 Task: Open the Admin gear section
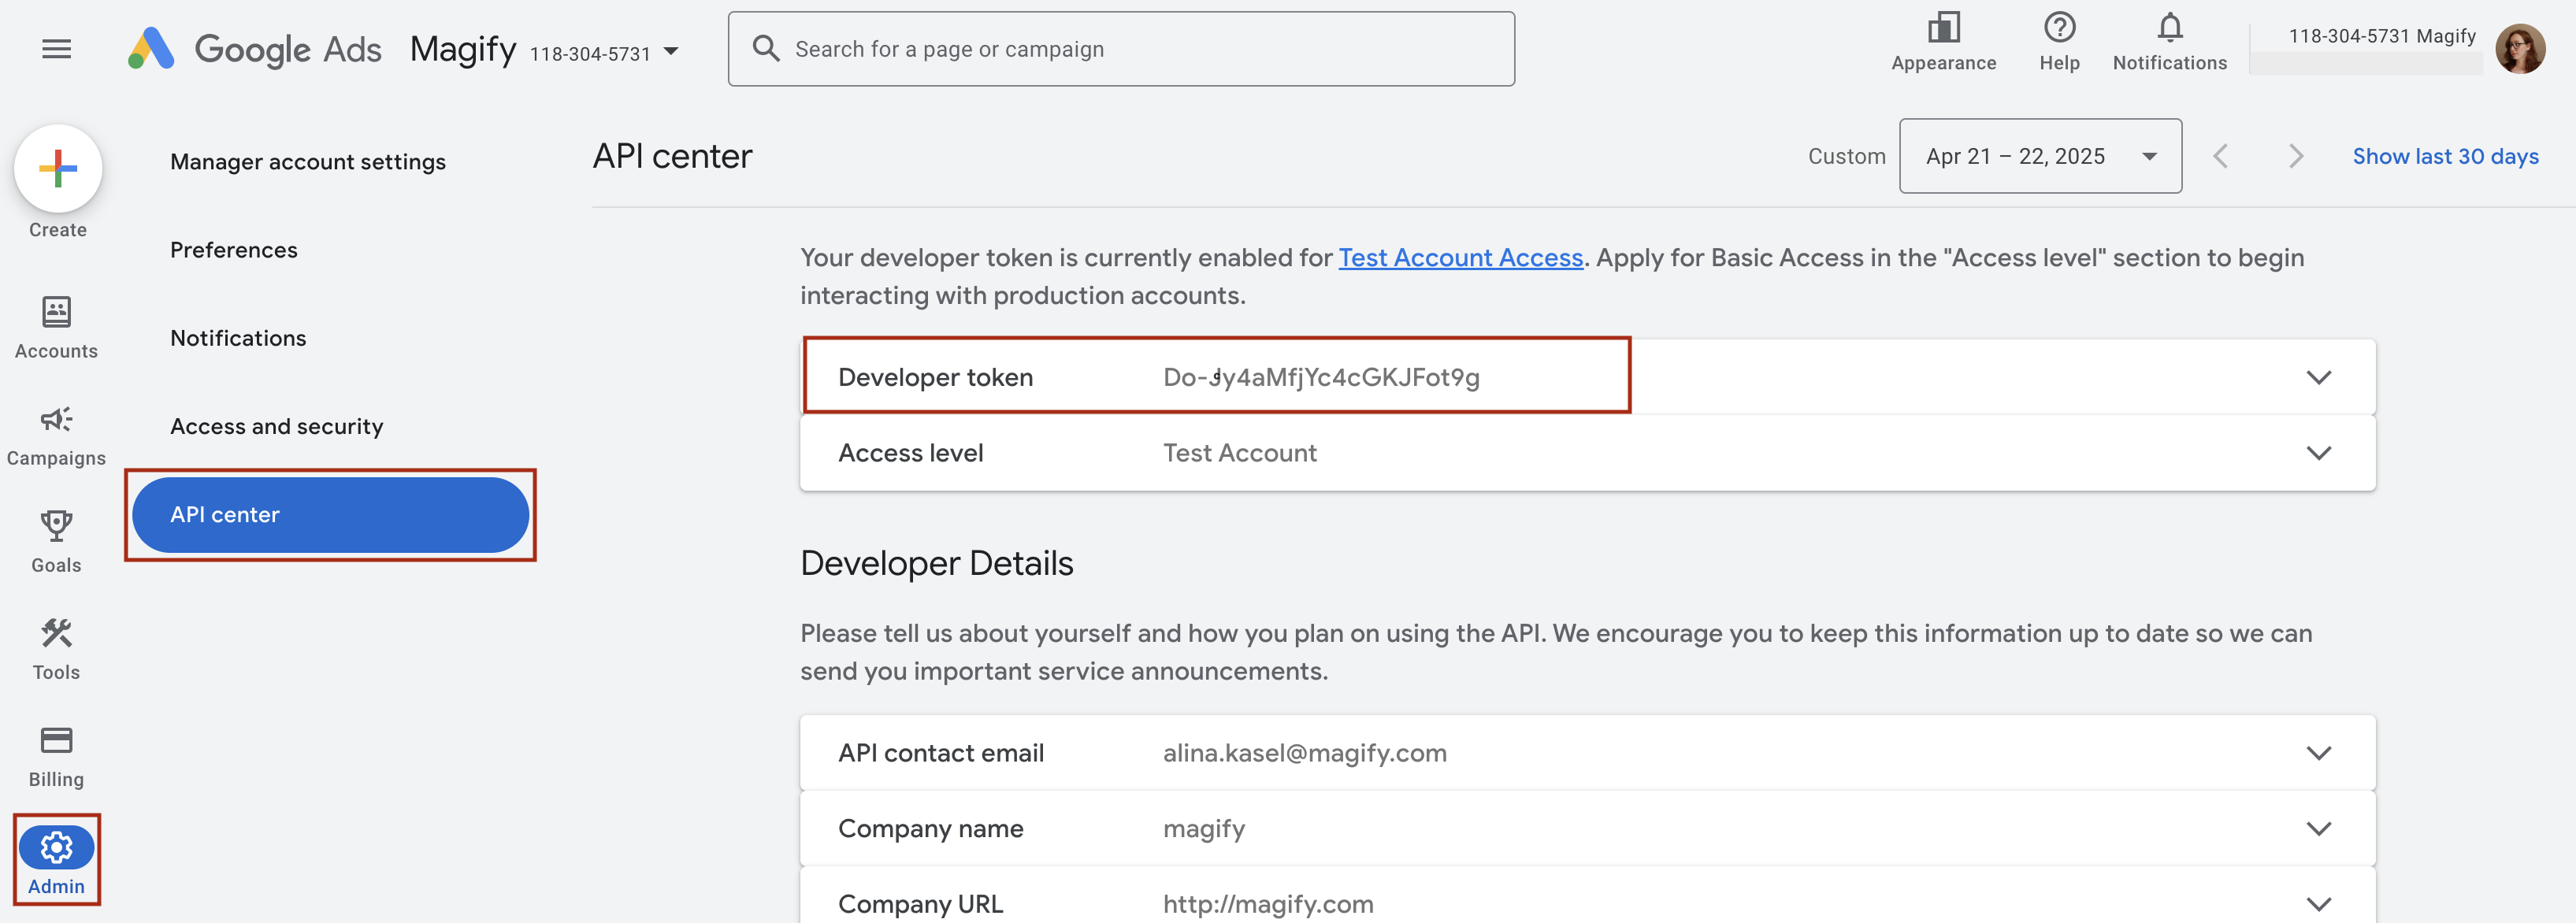pos(56,860)
